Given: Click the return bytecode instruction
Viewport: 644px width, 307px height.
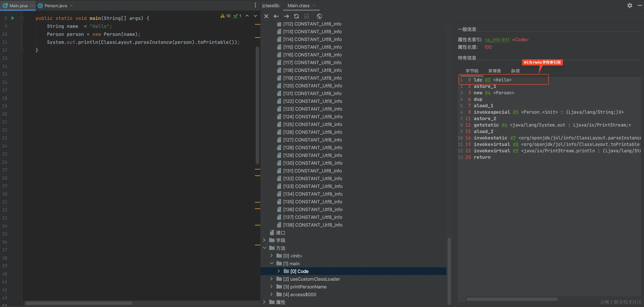Looking at the screenshot, I should (482, 157).
